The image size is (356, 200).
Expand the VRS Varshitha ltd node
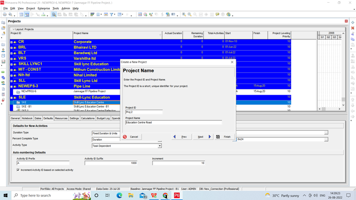pyautogui.click(x=12, y=59)
